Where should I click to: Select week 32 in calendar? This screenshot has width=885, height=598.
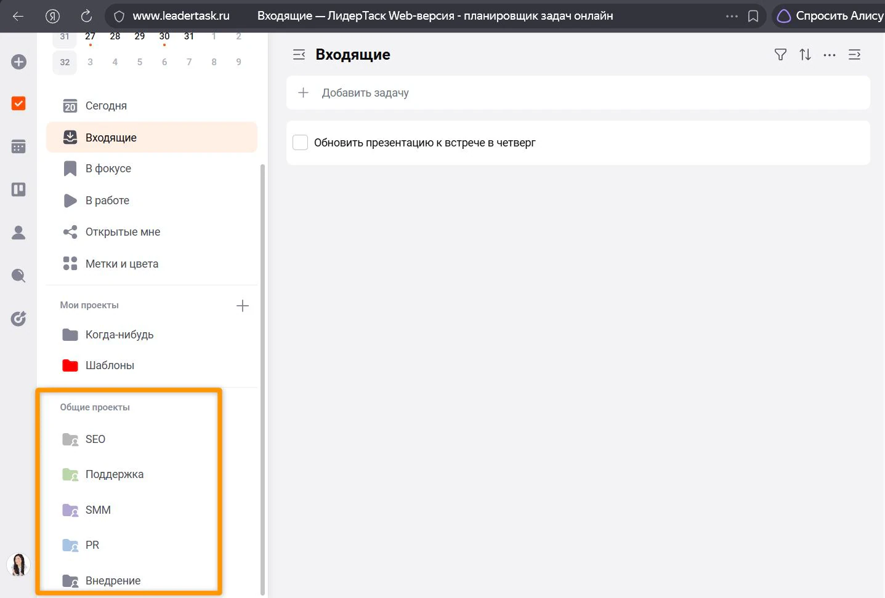click(65, 62)
